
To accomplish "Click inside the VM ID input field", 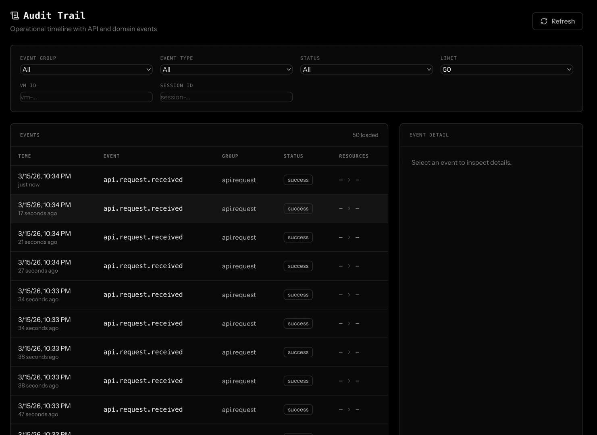I will pyautogui.click(x=86, y=97).
